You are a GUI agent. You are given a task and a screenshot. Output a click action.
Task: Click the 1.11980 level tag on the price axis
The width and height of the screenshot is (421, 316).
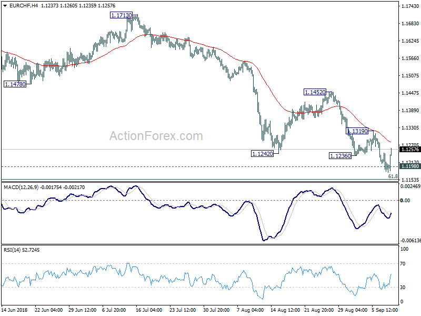pyautogui.click(x=410, y=166)
